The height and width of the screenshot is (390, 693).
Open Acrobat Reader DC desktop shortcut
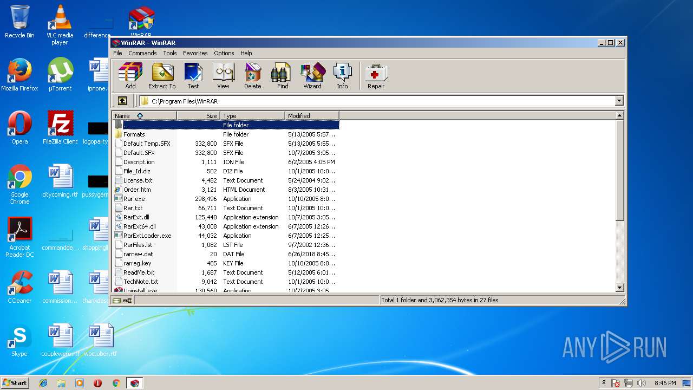tap(19, 237)
